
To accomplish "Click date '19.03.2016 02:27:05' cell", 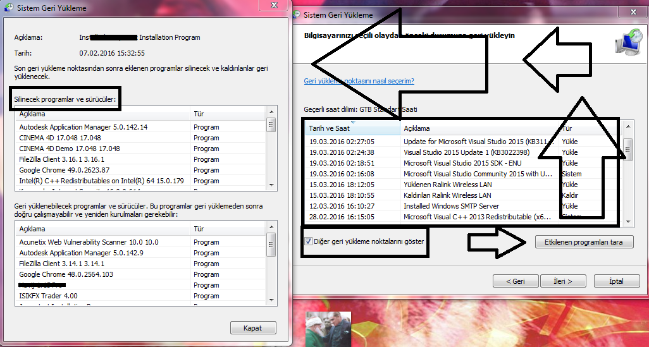I will (x=342, y=142).
